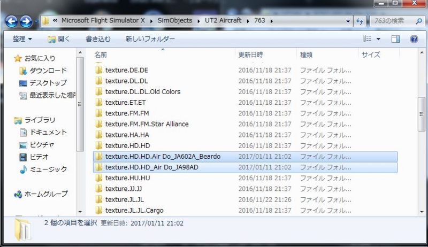Open view options dropdown arrow
Viewport: 428px width, 247px height.
pyautogui.click(x=378, y=39)
